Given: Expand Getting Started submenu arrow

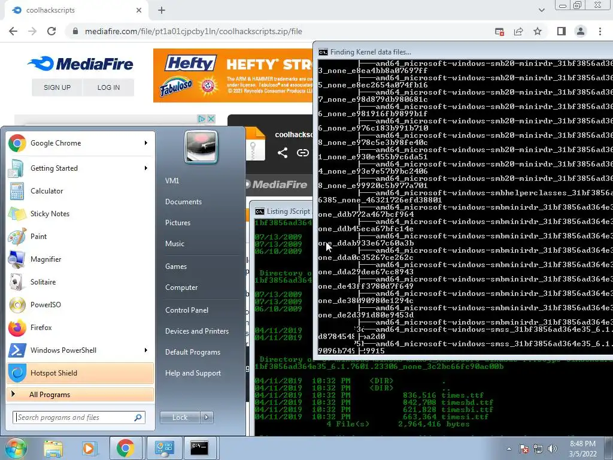Looking at the screenshot, I should [146, 168].
